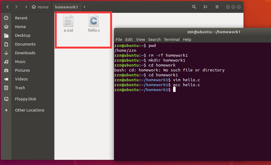The height and width of the screenshot is (165, 271).
Task: Click the Terminal title bar zzn@ubuntu: ~/homework1
Action: tap(214, 32)
